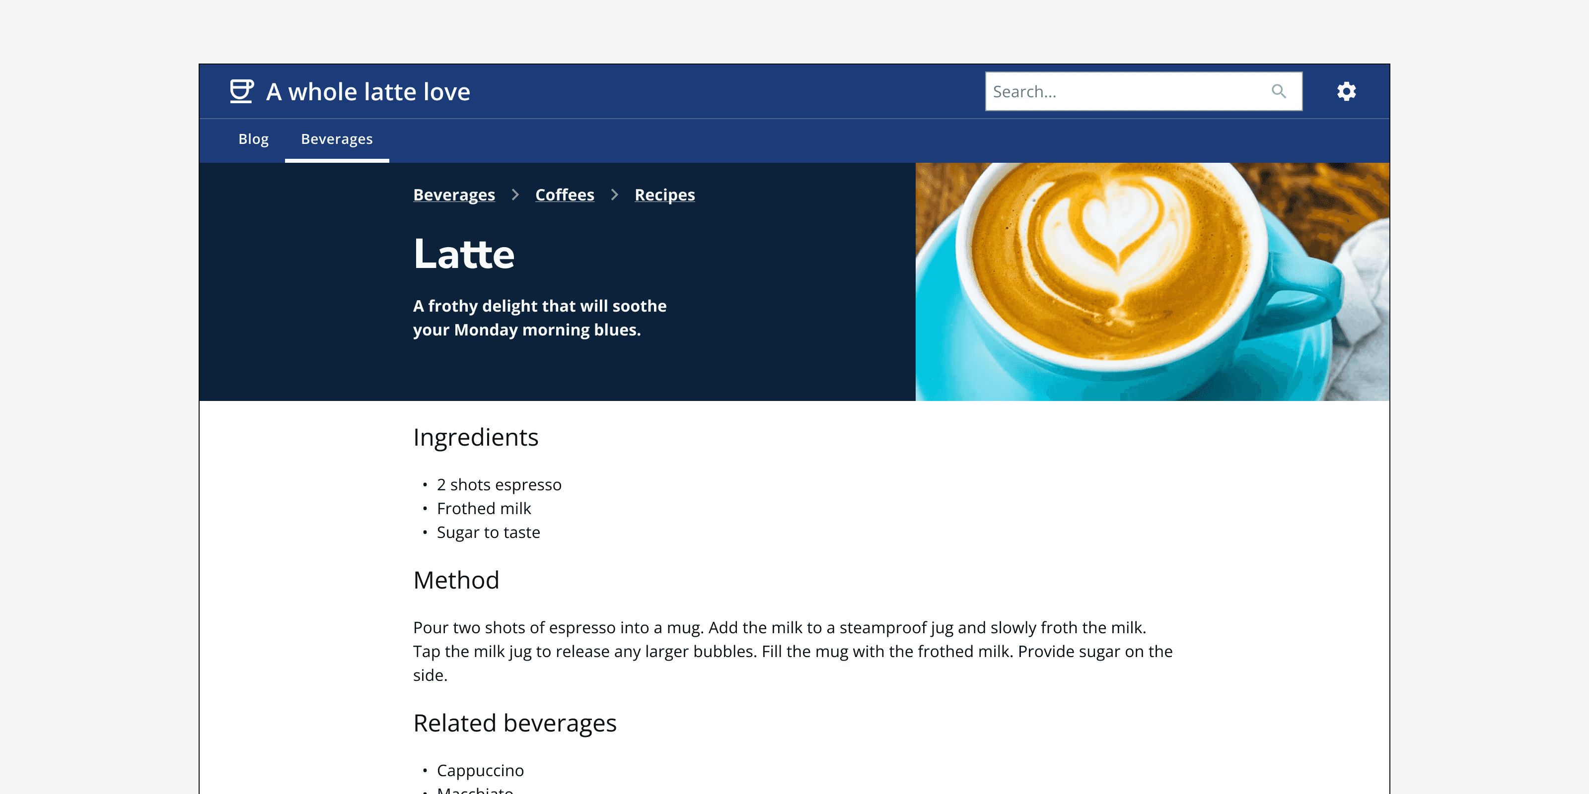1589x794 pixels.
Task: Click the Ingredients section heading
Action: [476, 437]
